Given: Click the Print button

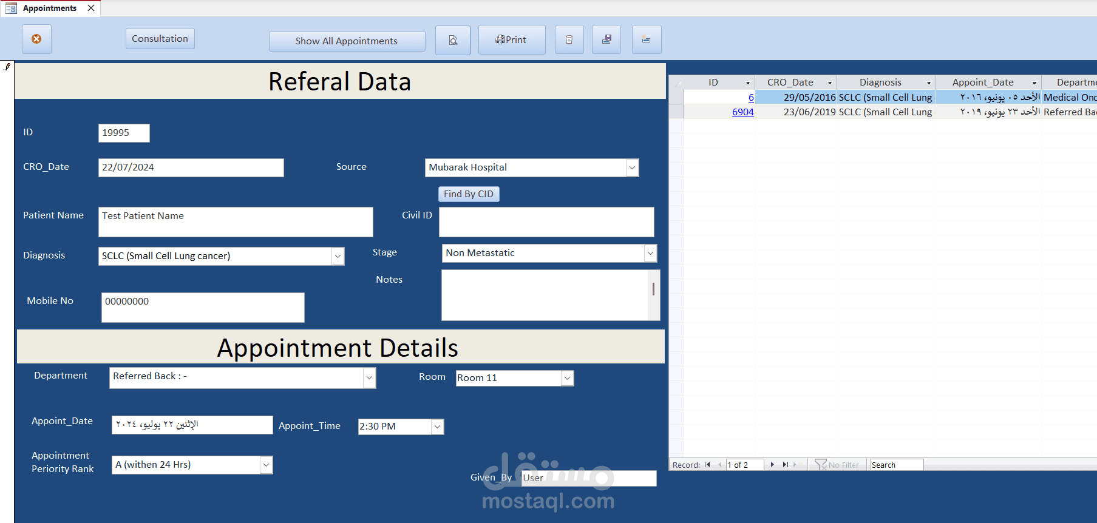Looking at the screenshot, I should (512, 40).
